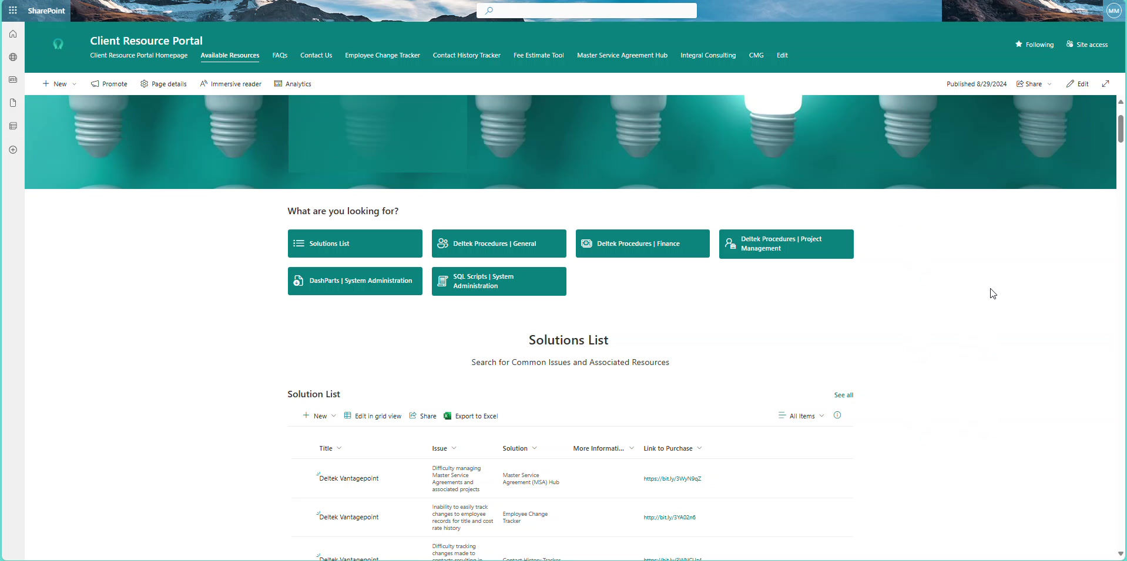Open the files icon in left rail
1127x561 pixels.
13,103
